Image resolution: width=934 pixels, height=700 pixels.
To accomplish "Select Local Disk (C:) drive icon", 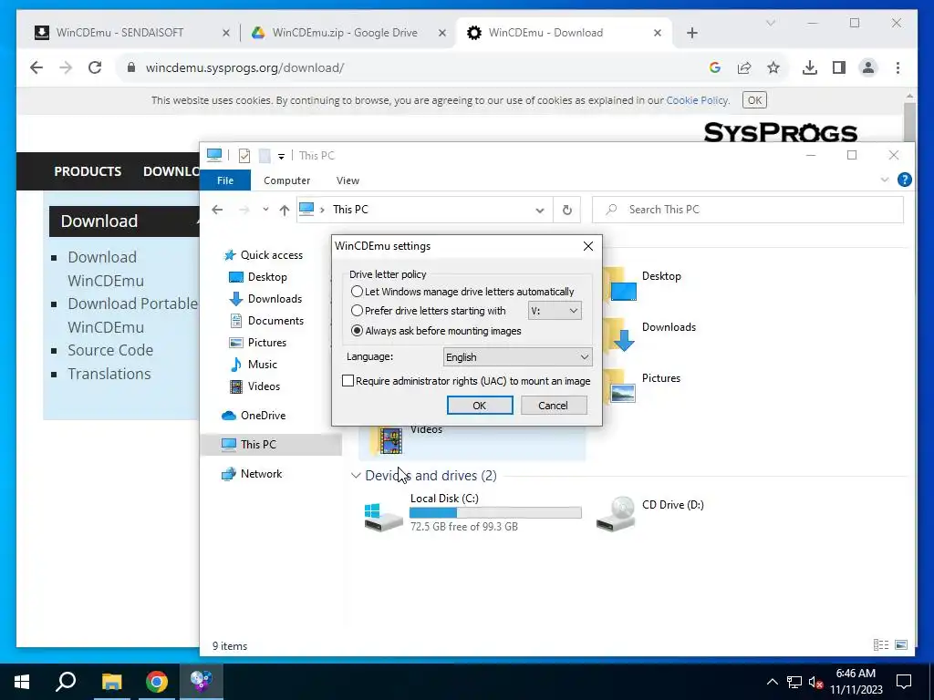I will 384,517.
